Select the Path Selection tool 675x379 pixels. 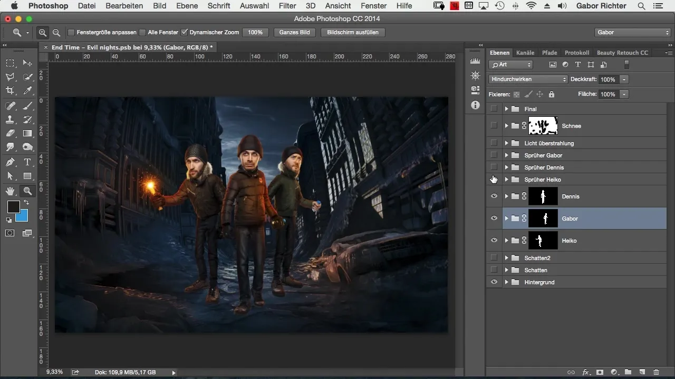point(10,176)
